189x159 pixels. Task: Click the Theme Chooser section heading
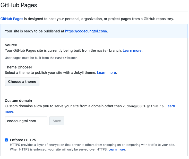pos(19,67)
